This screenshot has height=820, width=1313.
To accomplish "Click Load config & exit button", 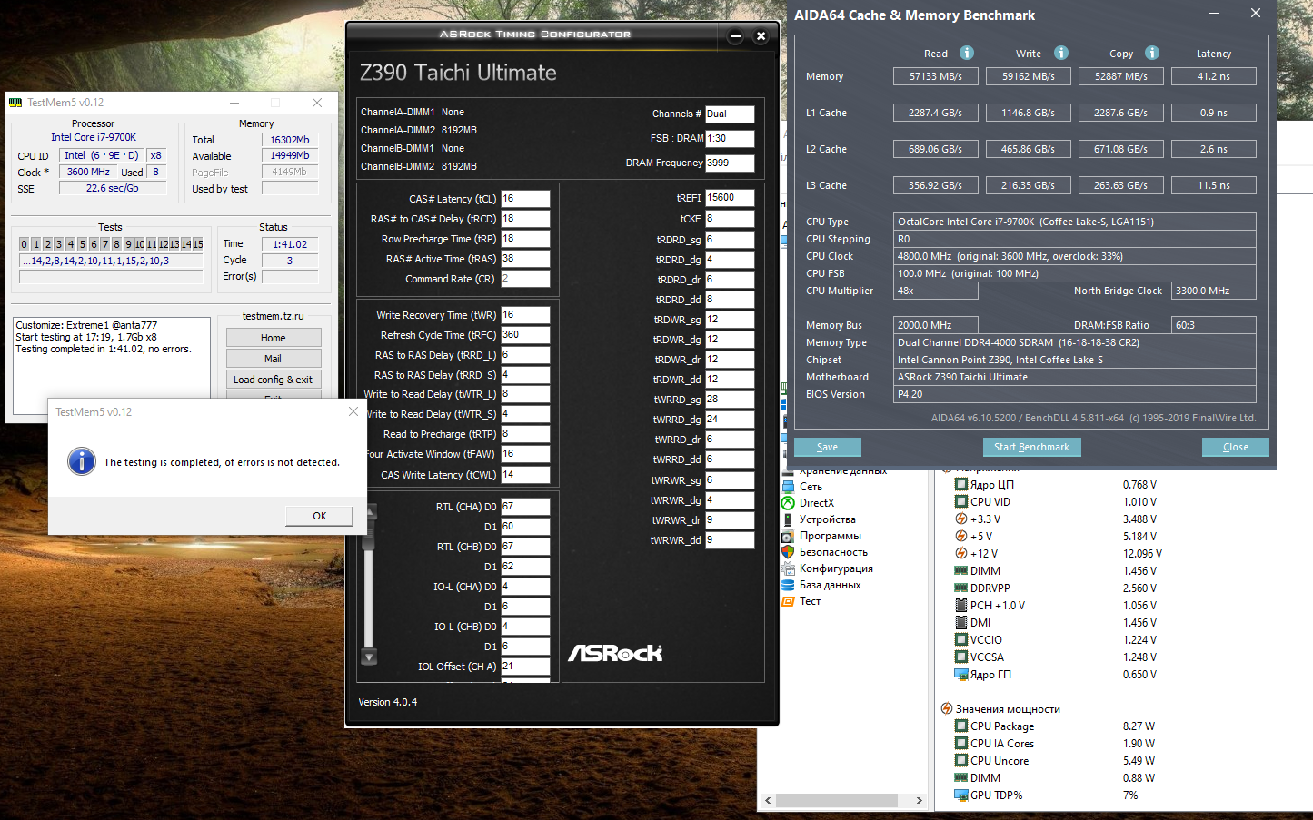I will tap(274, 380).
